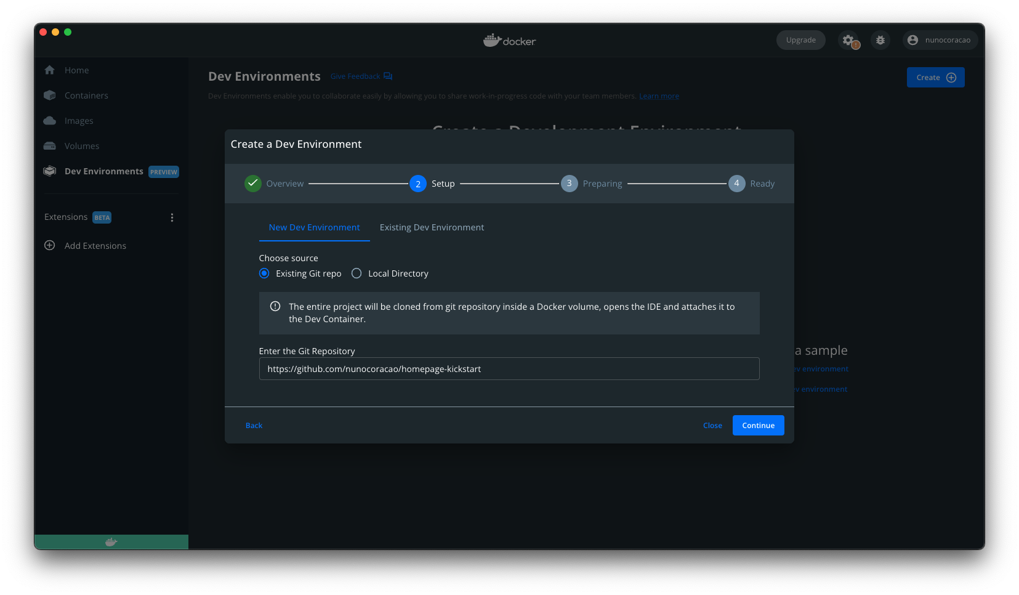Click Close in the dialog
1019x595 pixels.
[x=712, y=426]
